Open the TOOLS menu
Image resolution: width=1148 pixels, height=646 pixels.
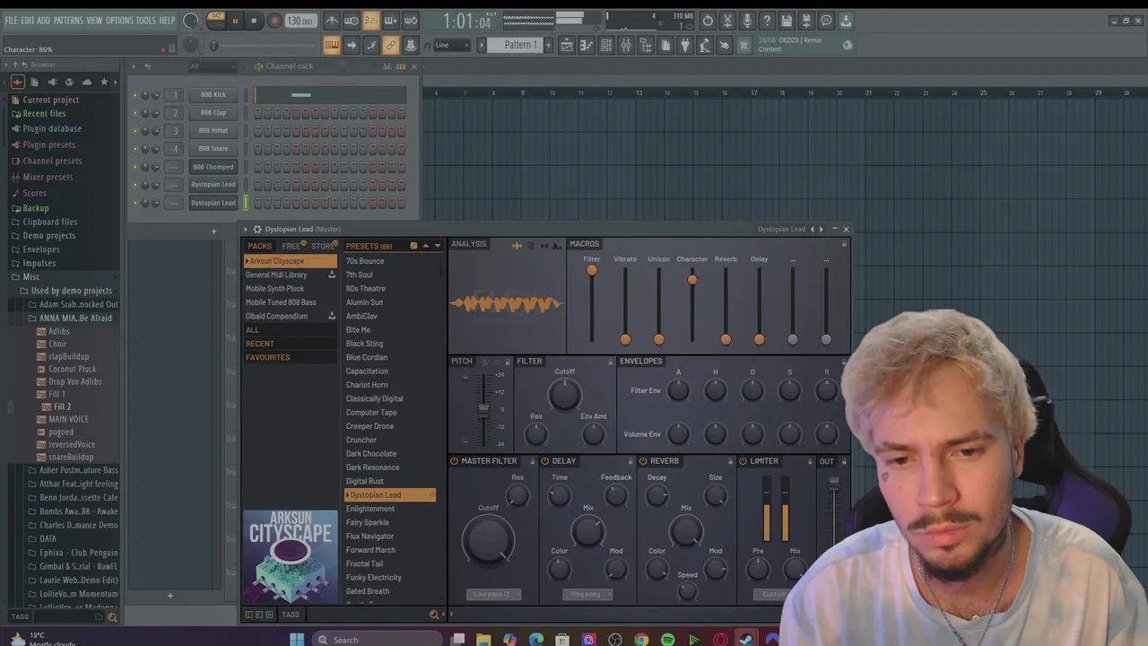(x=146, y=21)
